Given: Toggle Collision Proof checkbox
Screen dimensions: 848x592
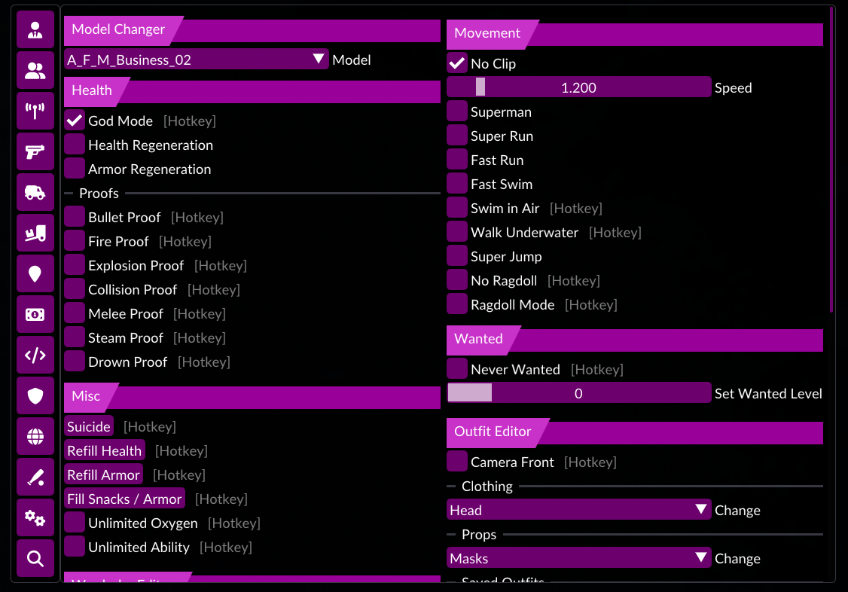Looking at the screenshot, I should [75, 289].
